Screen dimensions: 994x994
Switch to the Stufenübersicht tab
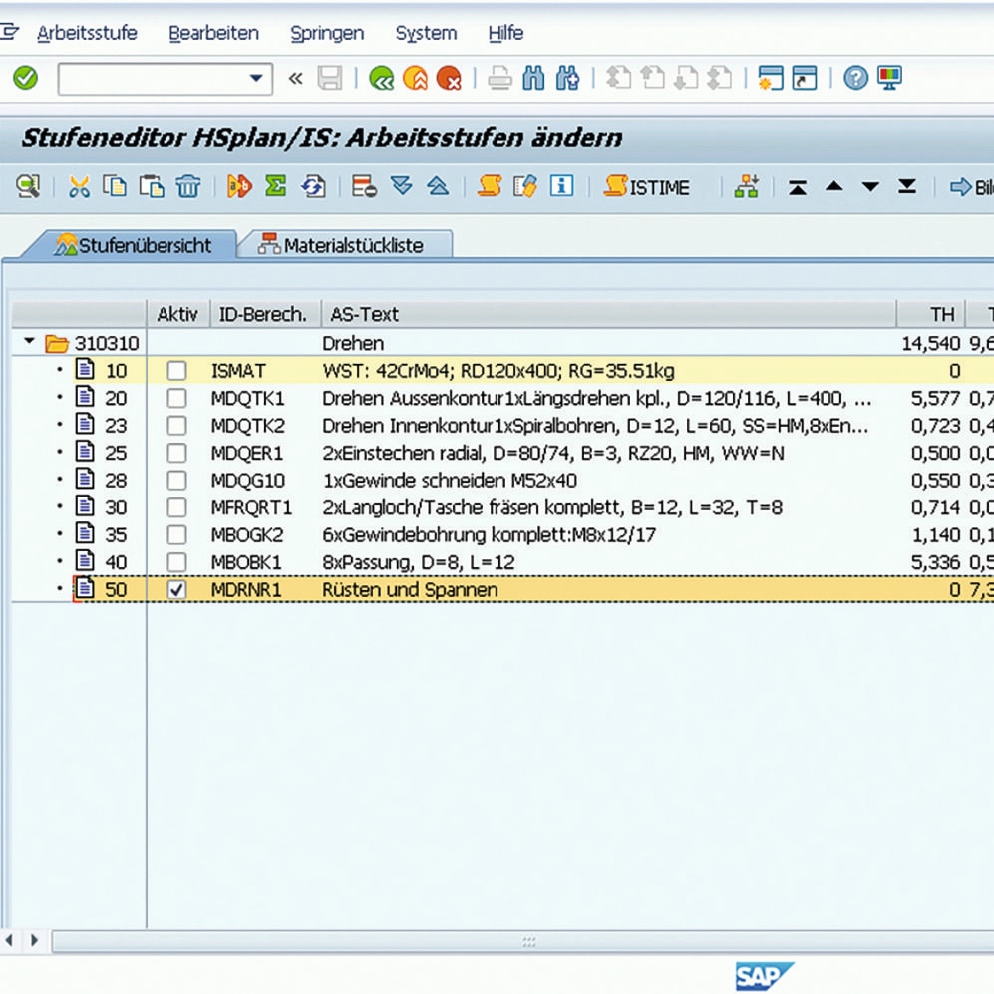[133, 245]
